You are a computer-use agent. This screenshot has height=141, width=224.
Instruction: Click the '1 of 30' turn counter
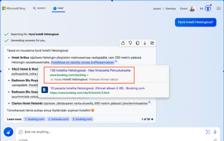pyautogui.click(x=146, y=119)
